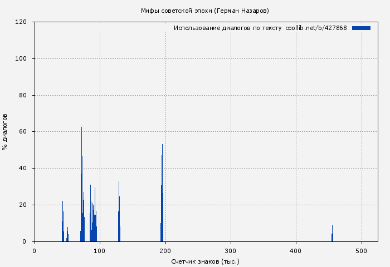Click the y-axis tick label 80
The width and height of the screenshot is (390, 267).
[23, 95]
